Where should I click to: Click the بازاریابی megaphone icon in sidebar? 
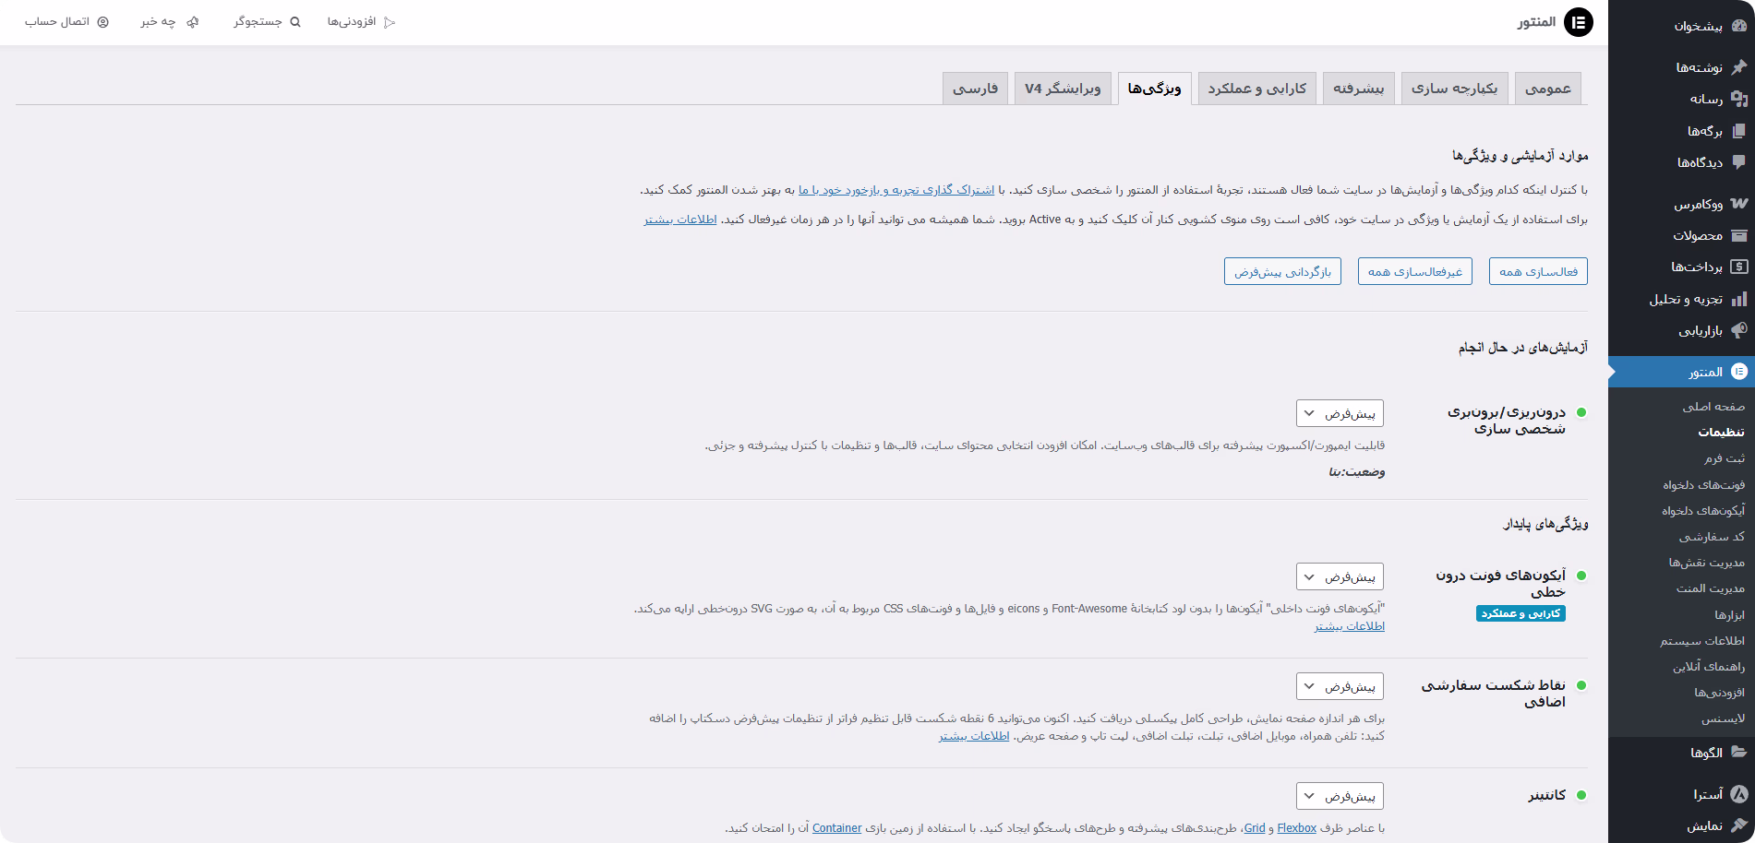point(1739,330)
